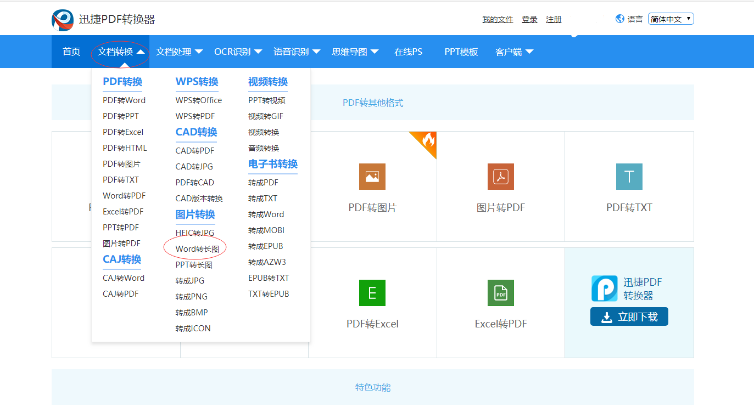Image resolution: width=754 pixels, height=413 pixels.
Task: Click the PDF转TXT card label
Action: pyautogui.click(x=629, y=208)
